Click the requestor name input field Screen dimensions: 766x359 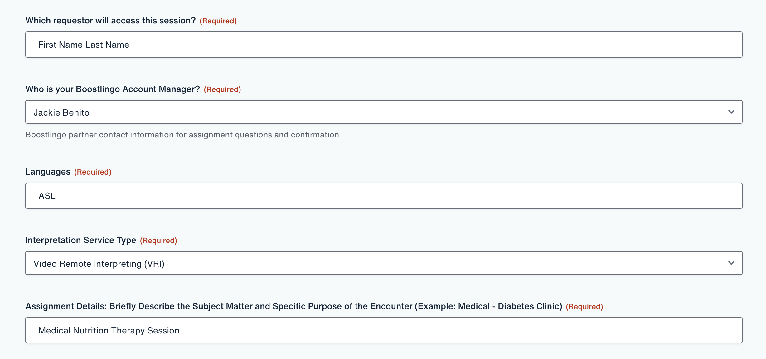(x=384, y=45)
